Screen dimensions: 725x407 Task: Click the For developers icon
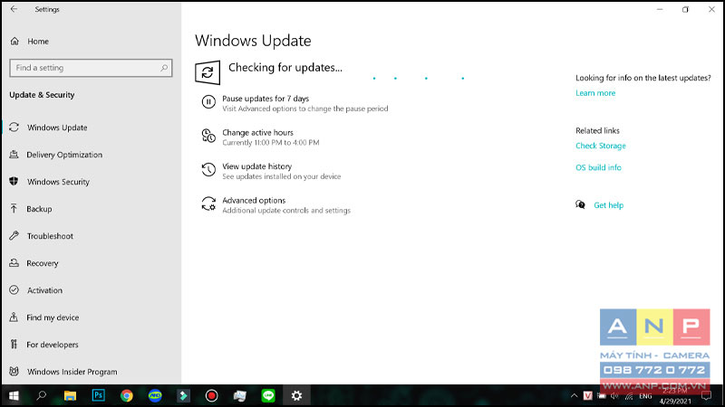[x=14, y=345]
